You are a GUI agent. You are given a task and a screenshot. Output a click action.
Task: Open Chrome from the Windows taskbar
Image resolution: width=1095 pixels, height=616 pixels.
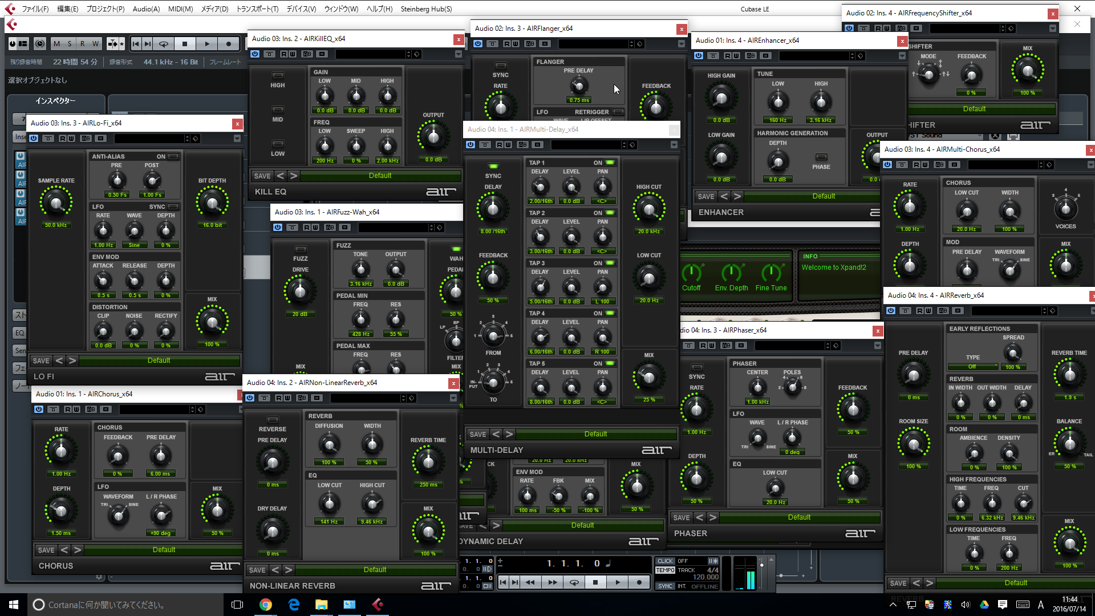266,605
